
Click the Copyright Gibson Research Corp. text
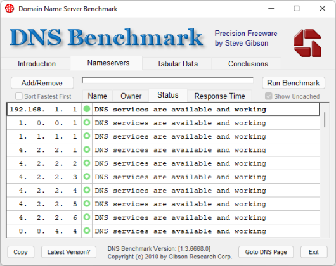[170, 256]
